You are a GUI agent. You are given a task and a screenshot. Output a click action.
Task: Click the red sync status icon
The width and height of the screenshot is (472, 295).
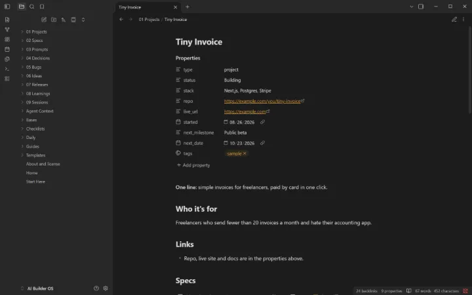(x=465, y=291)
